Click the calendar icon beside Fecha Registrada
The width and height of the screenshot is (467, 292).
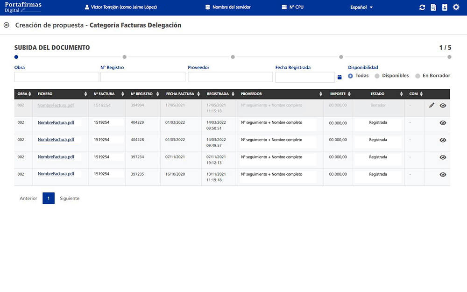340,77
